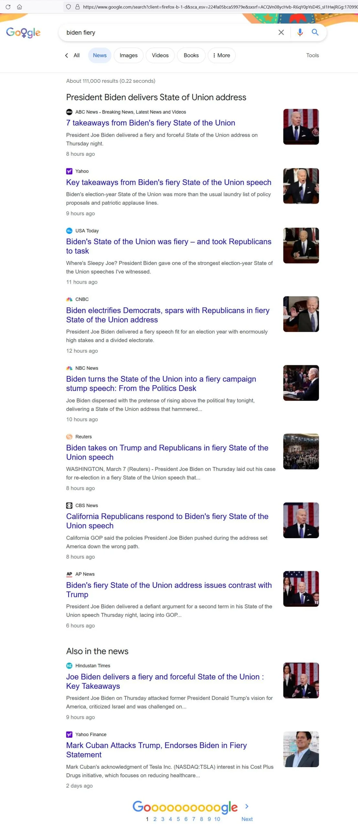Select the Books tab

191,55
